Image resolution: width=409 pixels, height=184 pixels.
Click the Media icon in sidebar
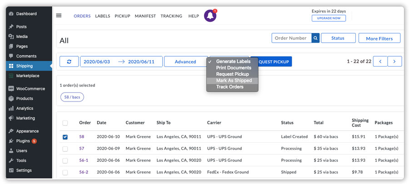tap(11, 37)
